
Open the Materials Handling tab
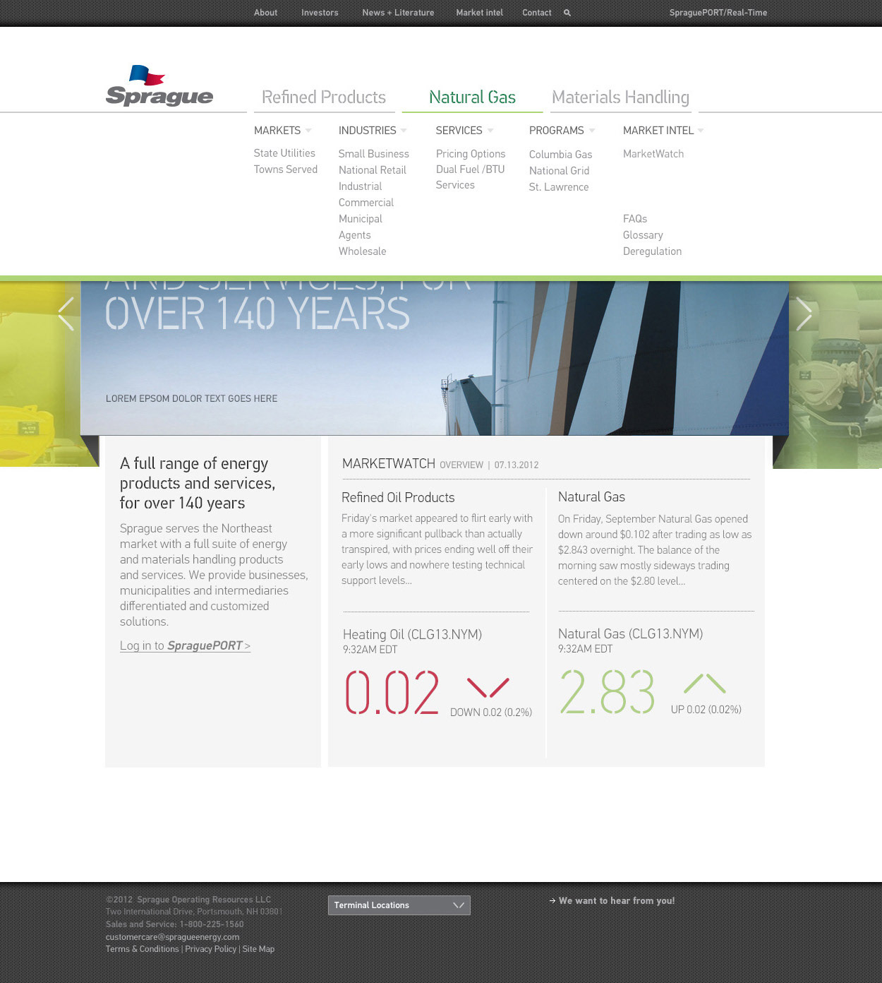tap(621, 97)
